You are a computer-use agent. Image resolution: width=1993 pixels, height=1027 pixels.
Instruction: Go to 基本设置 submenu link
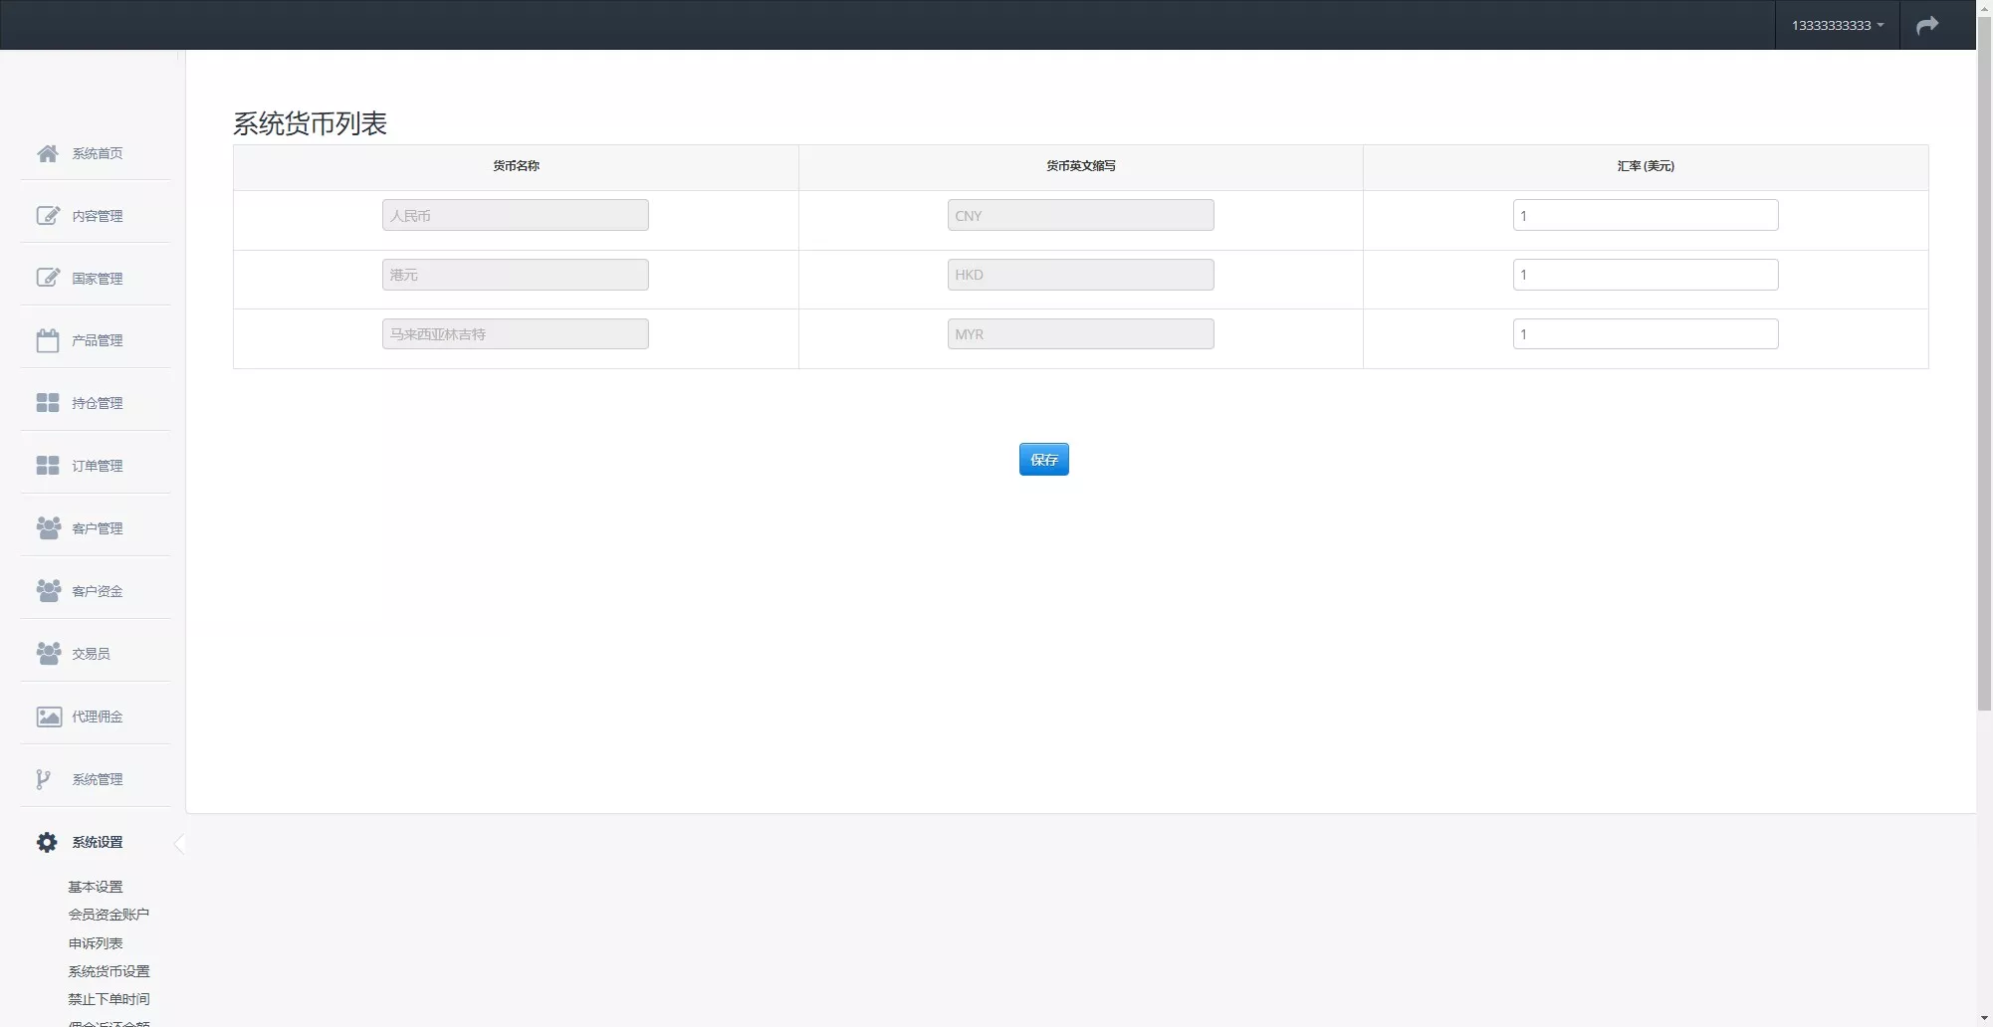tap(96, 887)
